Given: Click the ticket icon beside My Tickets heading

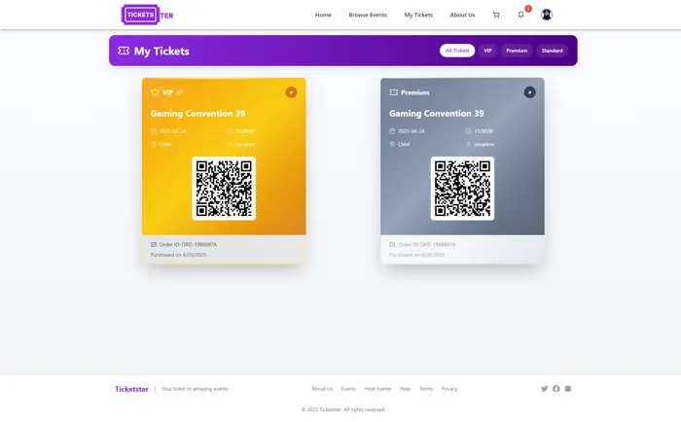Looking at the screenshot, I should [124, 51].
